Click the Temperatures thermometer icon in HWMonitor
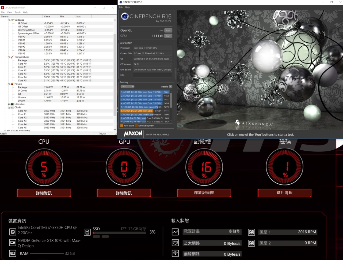 pos(12,57)
